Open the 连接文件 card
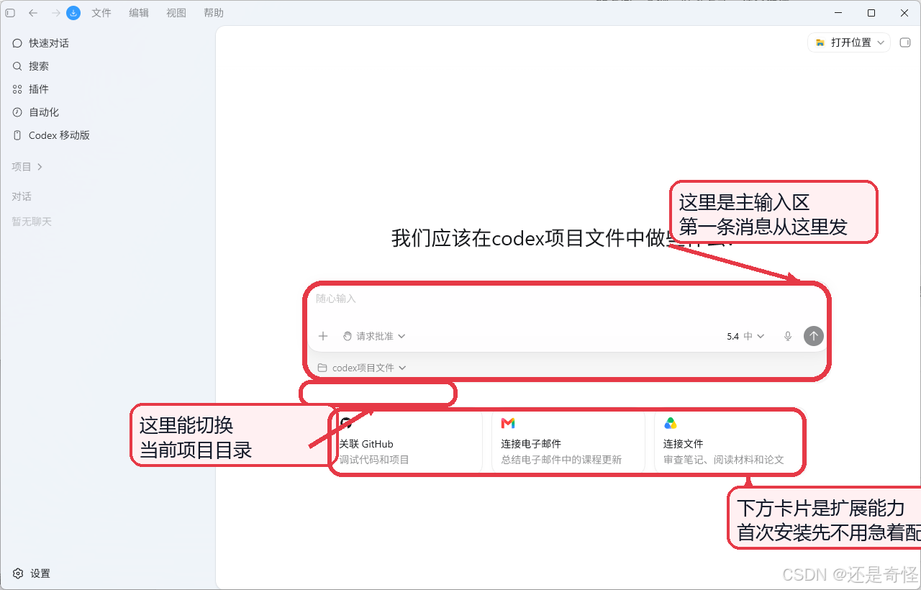This screenshot has height=590, width=921. pos(730,443)
